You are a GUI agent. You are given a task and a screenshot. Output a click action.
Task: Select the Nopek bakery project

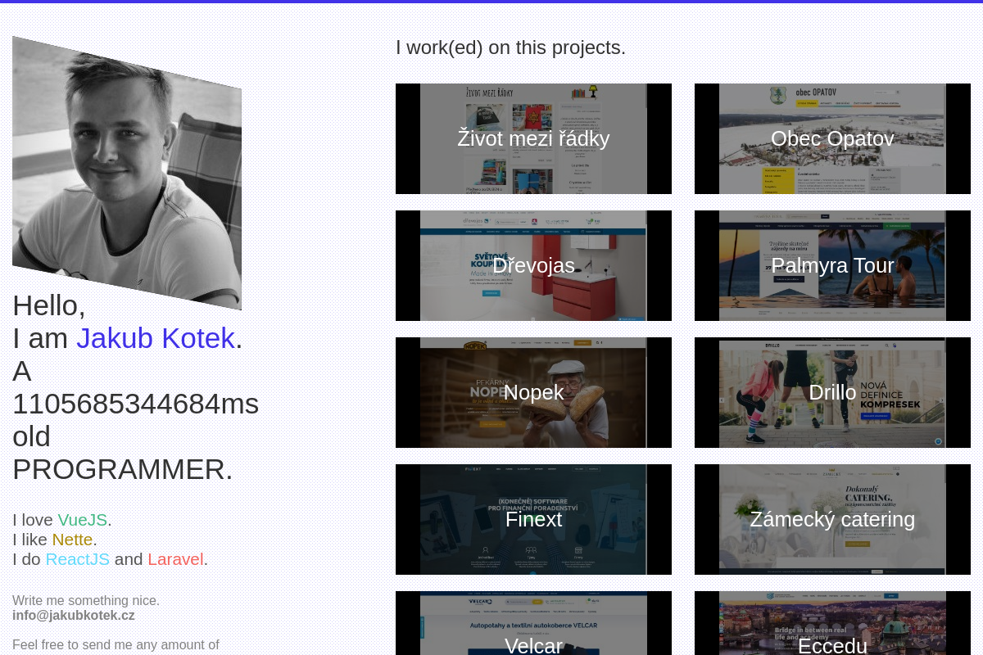[x=533, y=392]
